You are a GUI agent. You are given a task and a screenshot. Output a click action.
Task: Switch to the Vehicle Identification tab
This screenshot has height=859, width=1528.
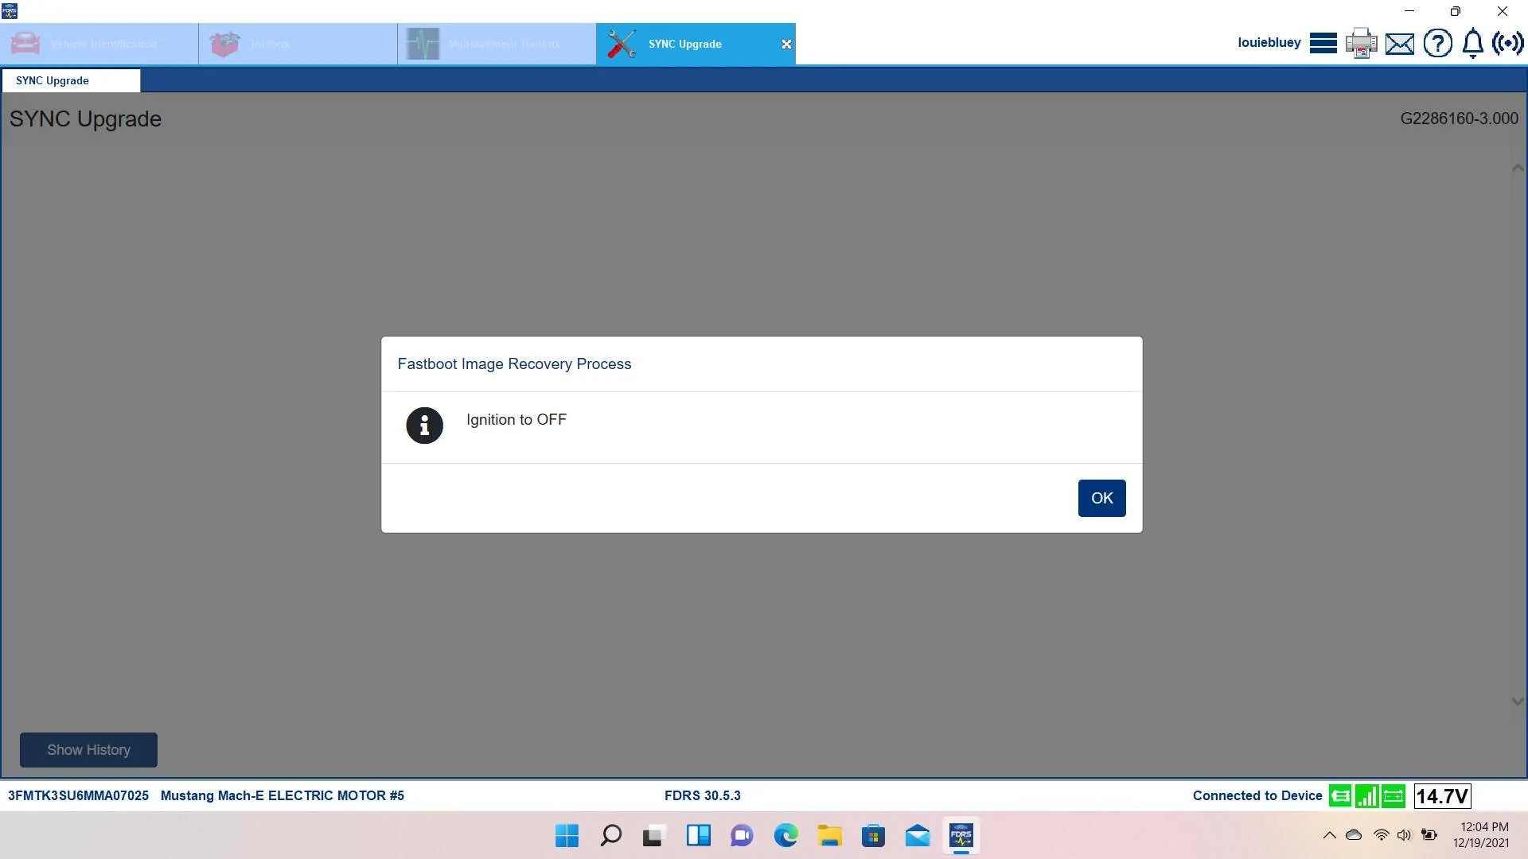point(99,44)
